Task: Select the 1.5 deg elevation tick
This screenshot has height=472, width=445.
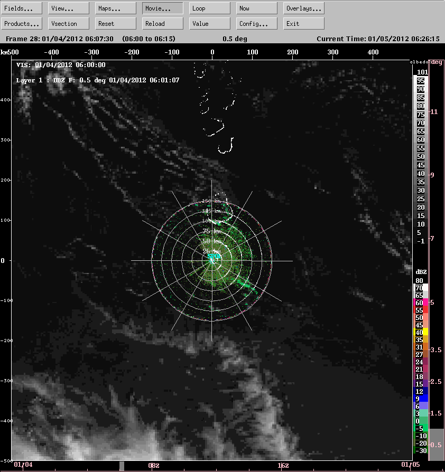Action: tap(437, 413)
